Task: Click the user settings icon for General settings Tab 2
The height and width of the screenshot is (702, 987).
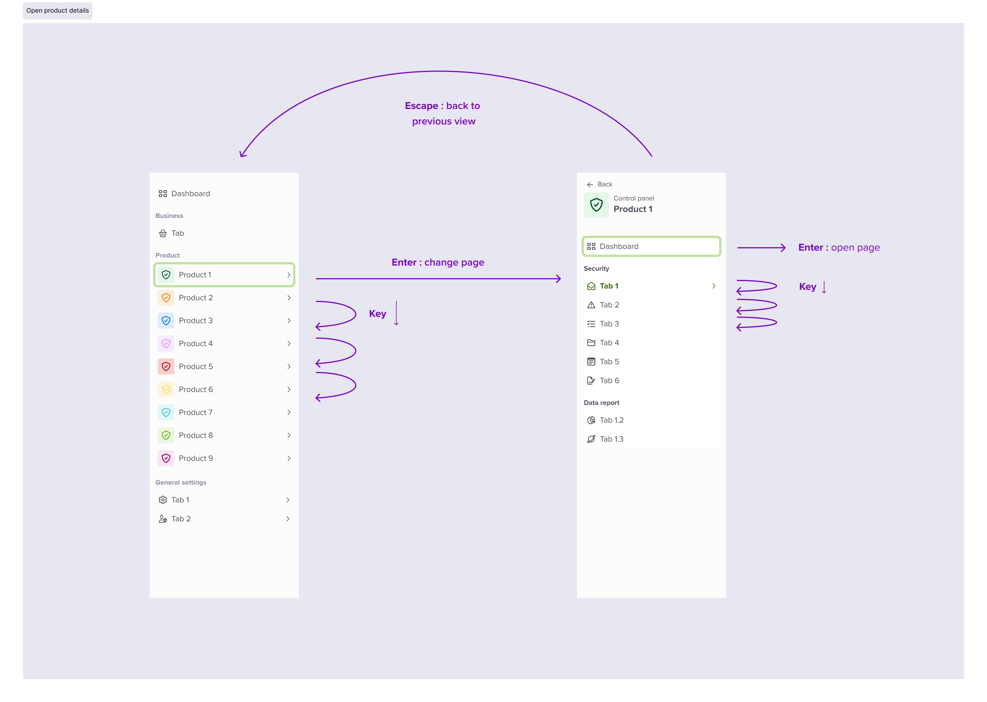Action: (x=163, y=519)
